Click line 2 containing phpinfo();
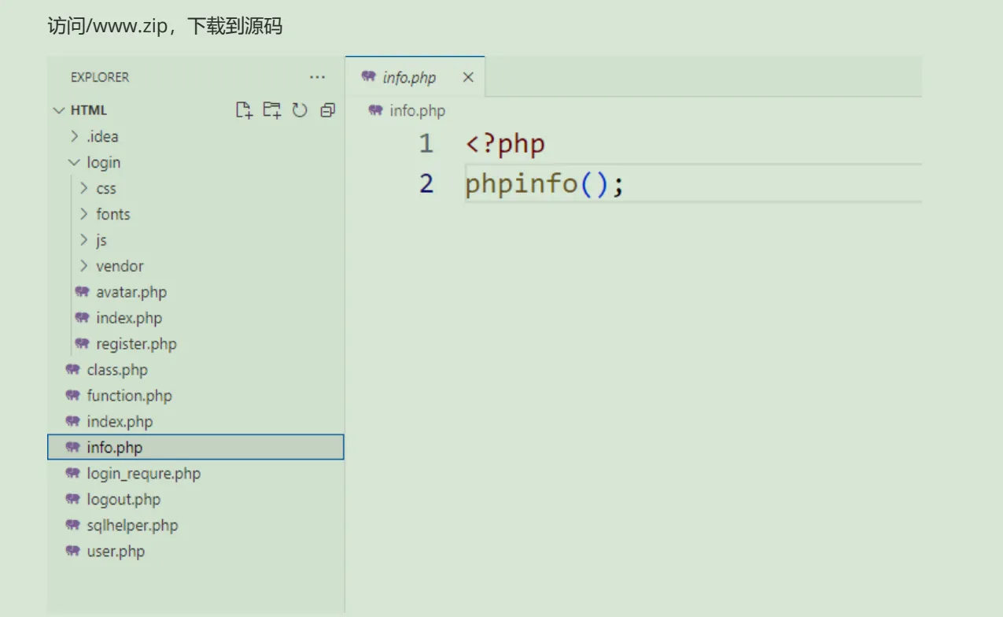The height and width of the screenshot is (617, 1003). 692,184
